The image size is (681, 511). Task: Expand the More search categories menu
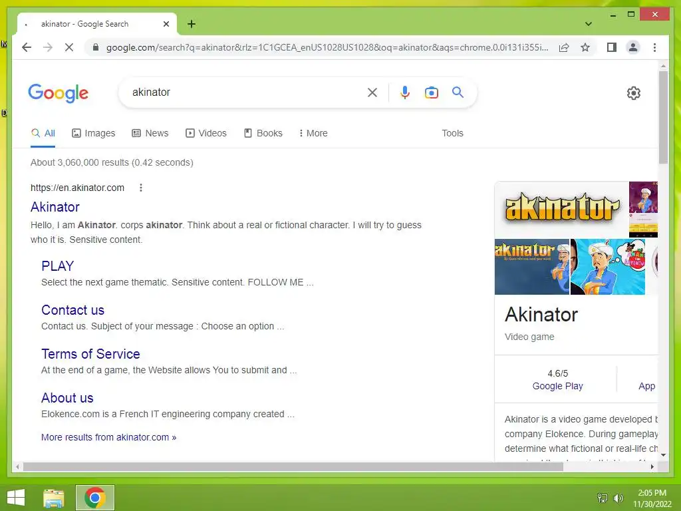(x=313, y=133)
